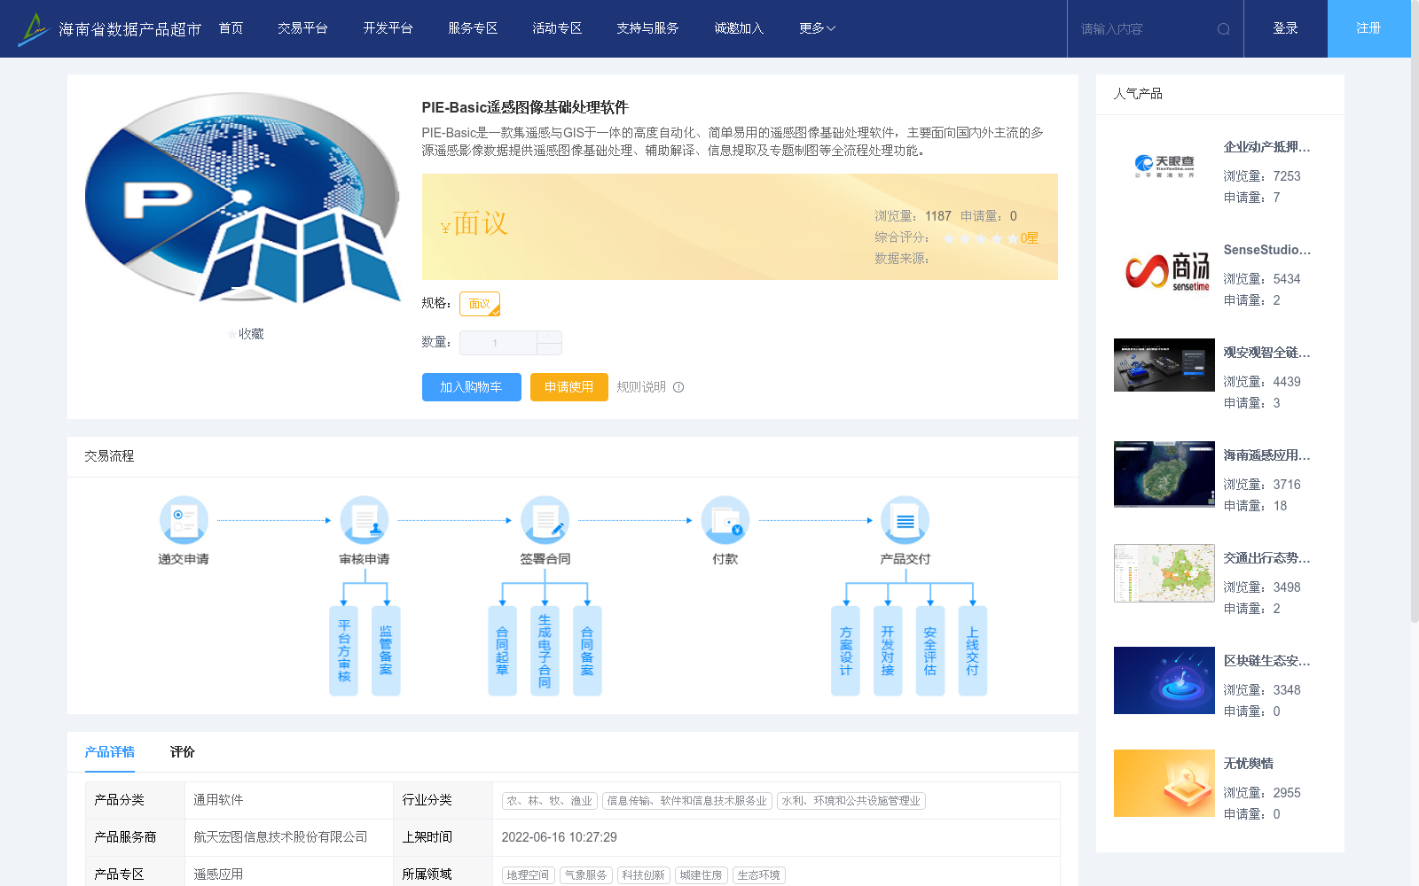Click the 气象服务 domain tag
This screenshot has height=886, width=1419.
pyautogui.click(x=586, y=875)
